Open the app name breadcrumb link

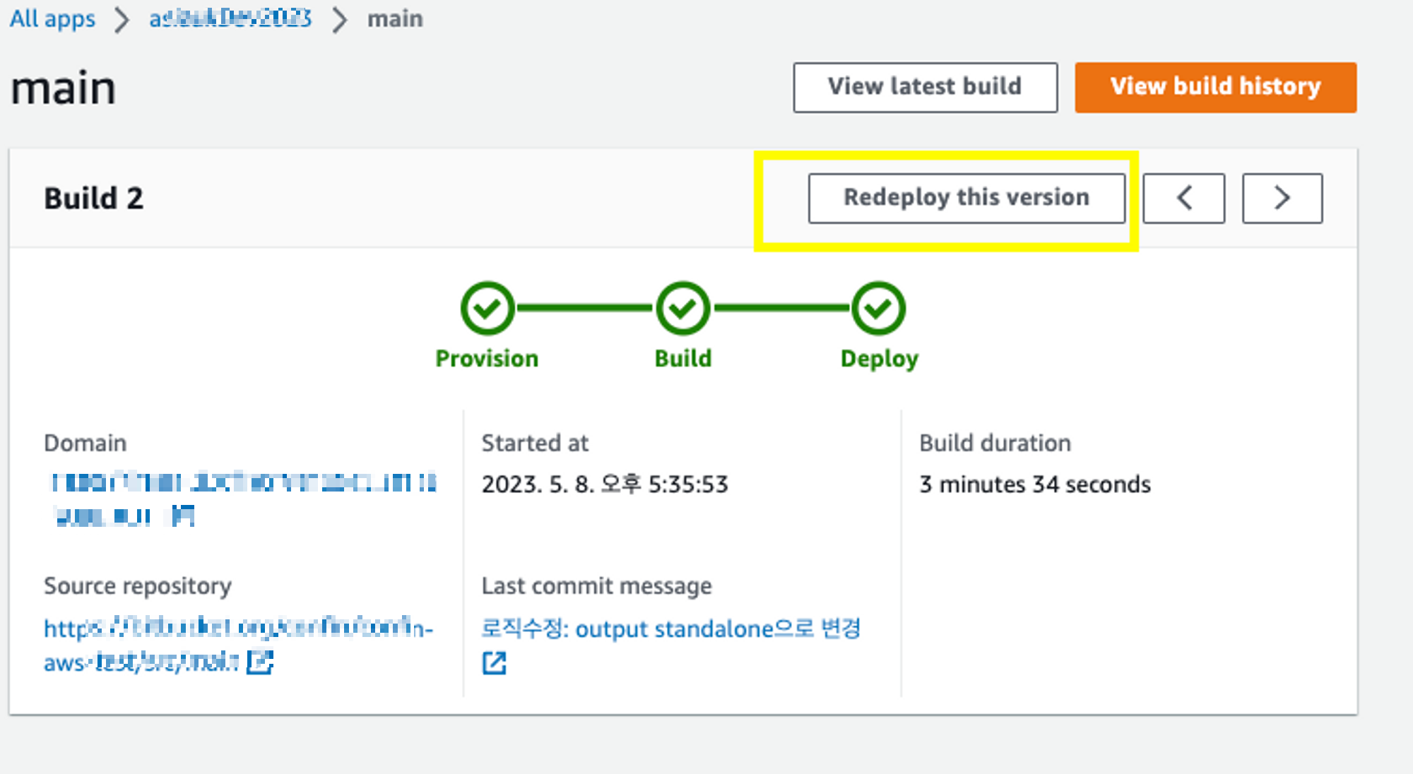pyautogui.click(x=230, y=19)
